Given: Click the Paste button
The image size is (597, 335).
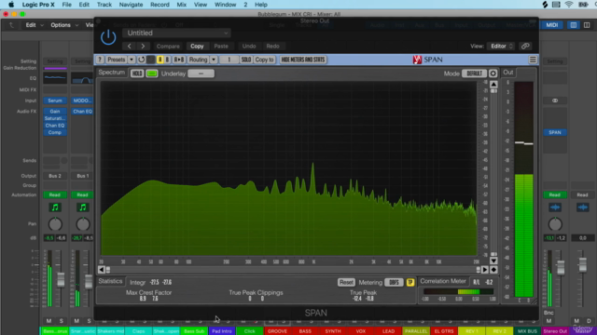Looking at the screenshot, I should click(221, 46).
